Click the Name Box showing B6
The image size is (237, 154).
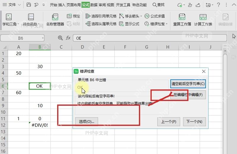pyautogui.click(x=21, y=38)
